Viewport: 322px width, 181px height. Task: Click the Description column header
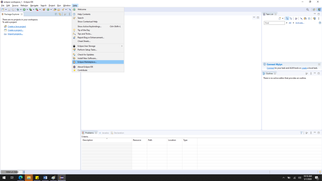click(x=107, y=140)
